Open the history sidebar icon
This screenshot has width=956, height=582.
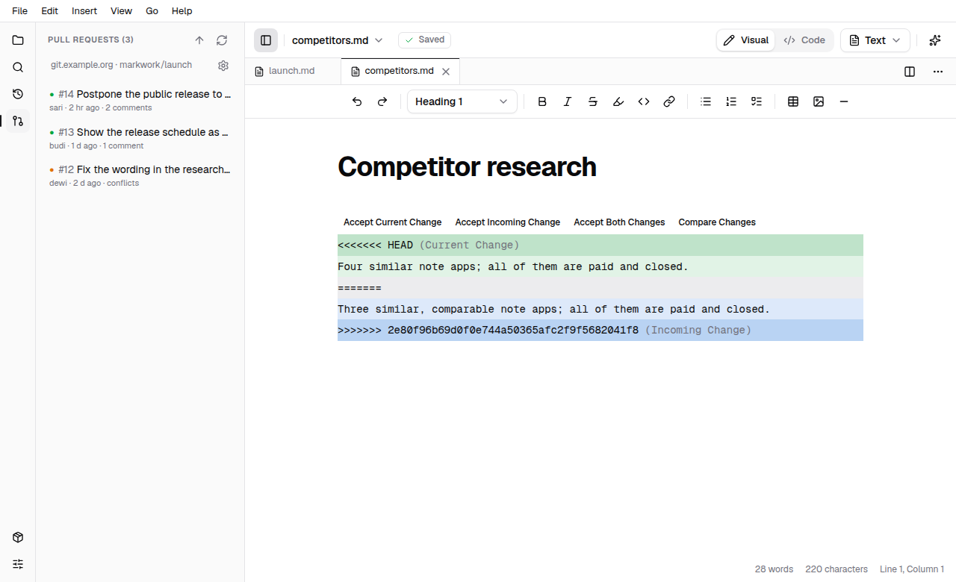click(x=18, y=94)
